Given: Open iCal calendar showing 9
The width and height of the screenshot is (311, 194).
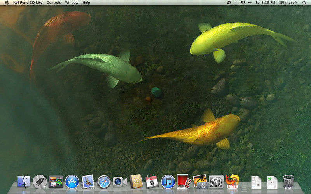Looking at the screenshot, I should tap(152, 182).
